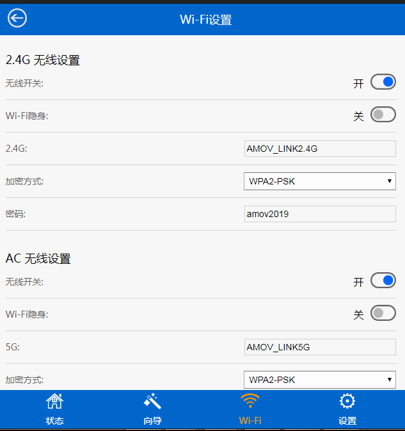405x431 pixels.
Task: Edit the 2.4G SSID field AMOV_LINK2.4G
Action: coord(320,149)
